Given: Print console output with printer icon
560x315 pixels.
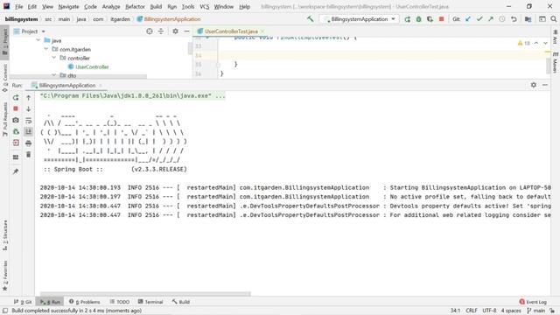Looking at the screenshot, I should coord(29,143).
